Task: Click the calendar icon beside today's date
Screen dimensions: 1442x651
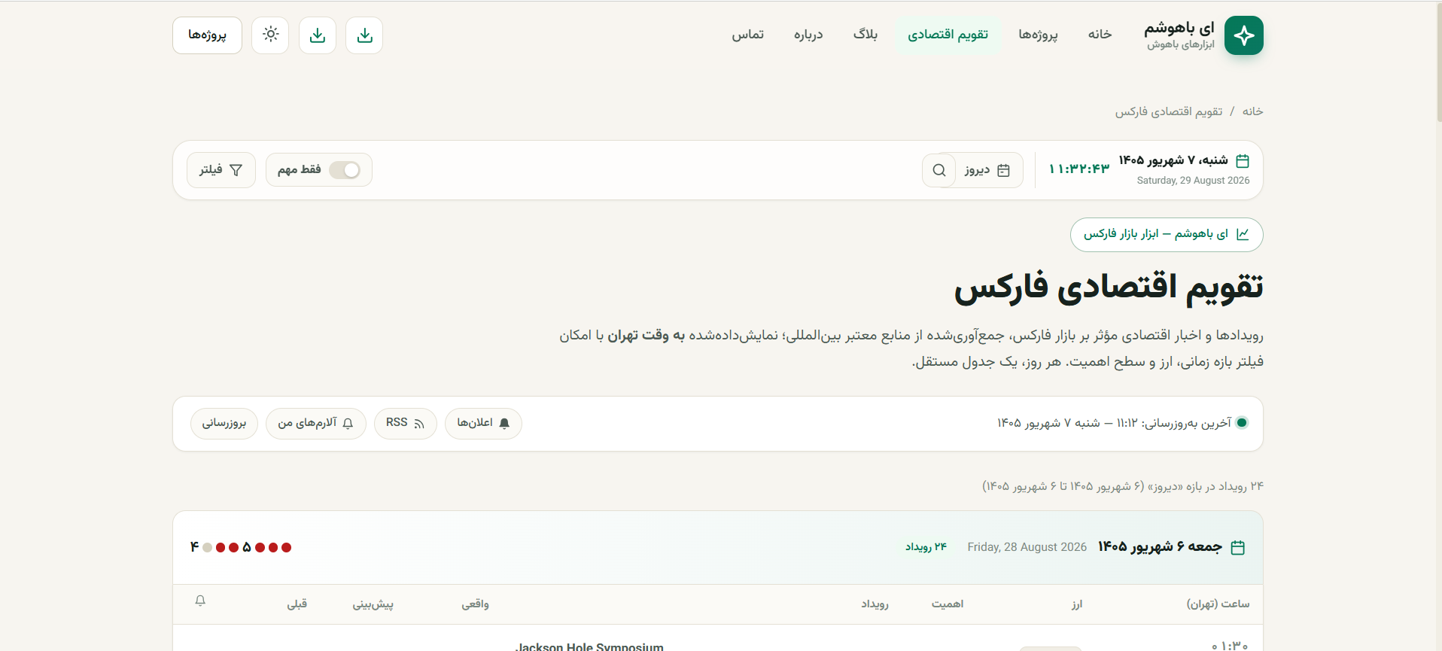Action: [1243, 160]
